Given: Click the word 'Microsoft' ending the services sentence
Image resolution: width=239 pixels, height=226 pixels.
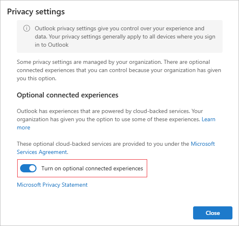Looking at the screenshot, I should pyautogui.click(x=203, y=144).
